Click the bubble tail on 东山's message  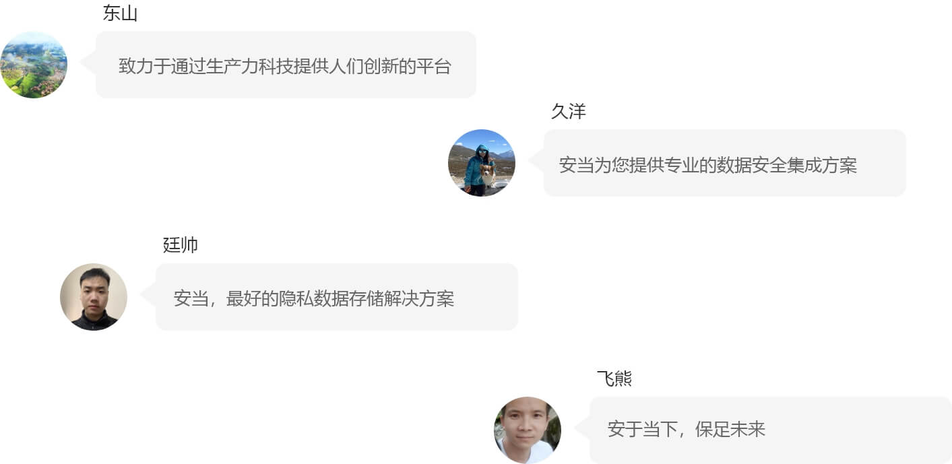click(88, 63)
